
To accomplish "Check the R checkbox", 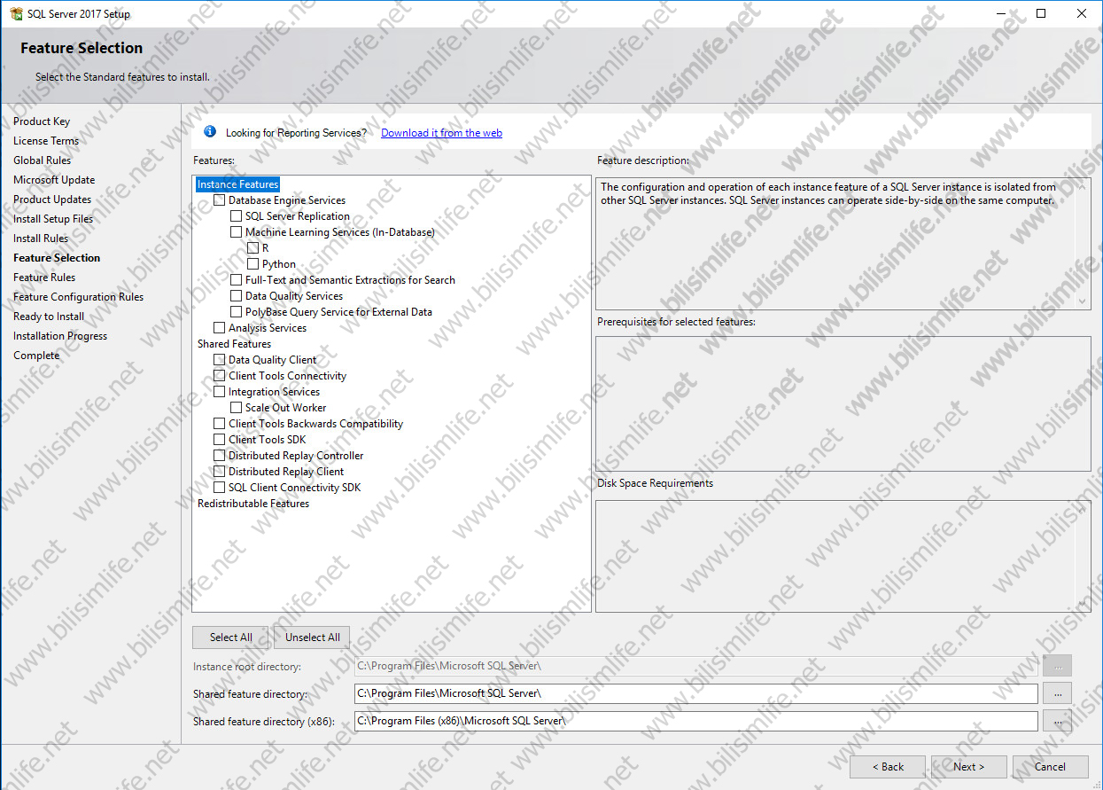I will click(x=253, y=248).
